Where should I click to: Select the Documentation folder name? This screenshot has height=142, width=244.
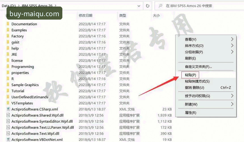point(24,24)
